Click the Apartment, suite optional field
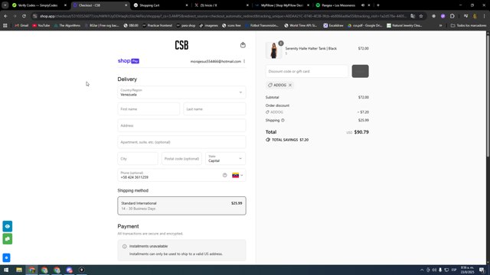 tap(181, 142)
